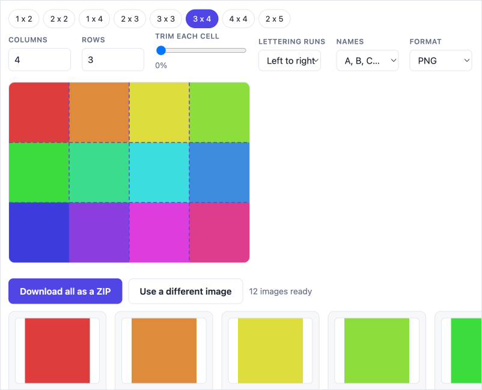
Task: Click the Trim Each Cell slider track
Action: [201, 50]
